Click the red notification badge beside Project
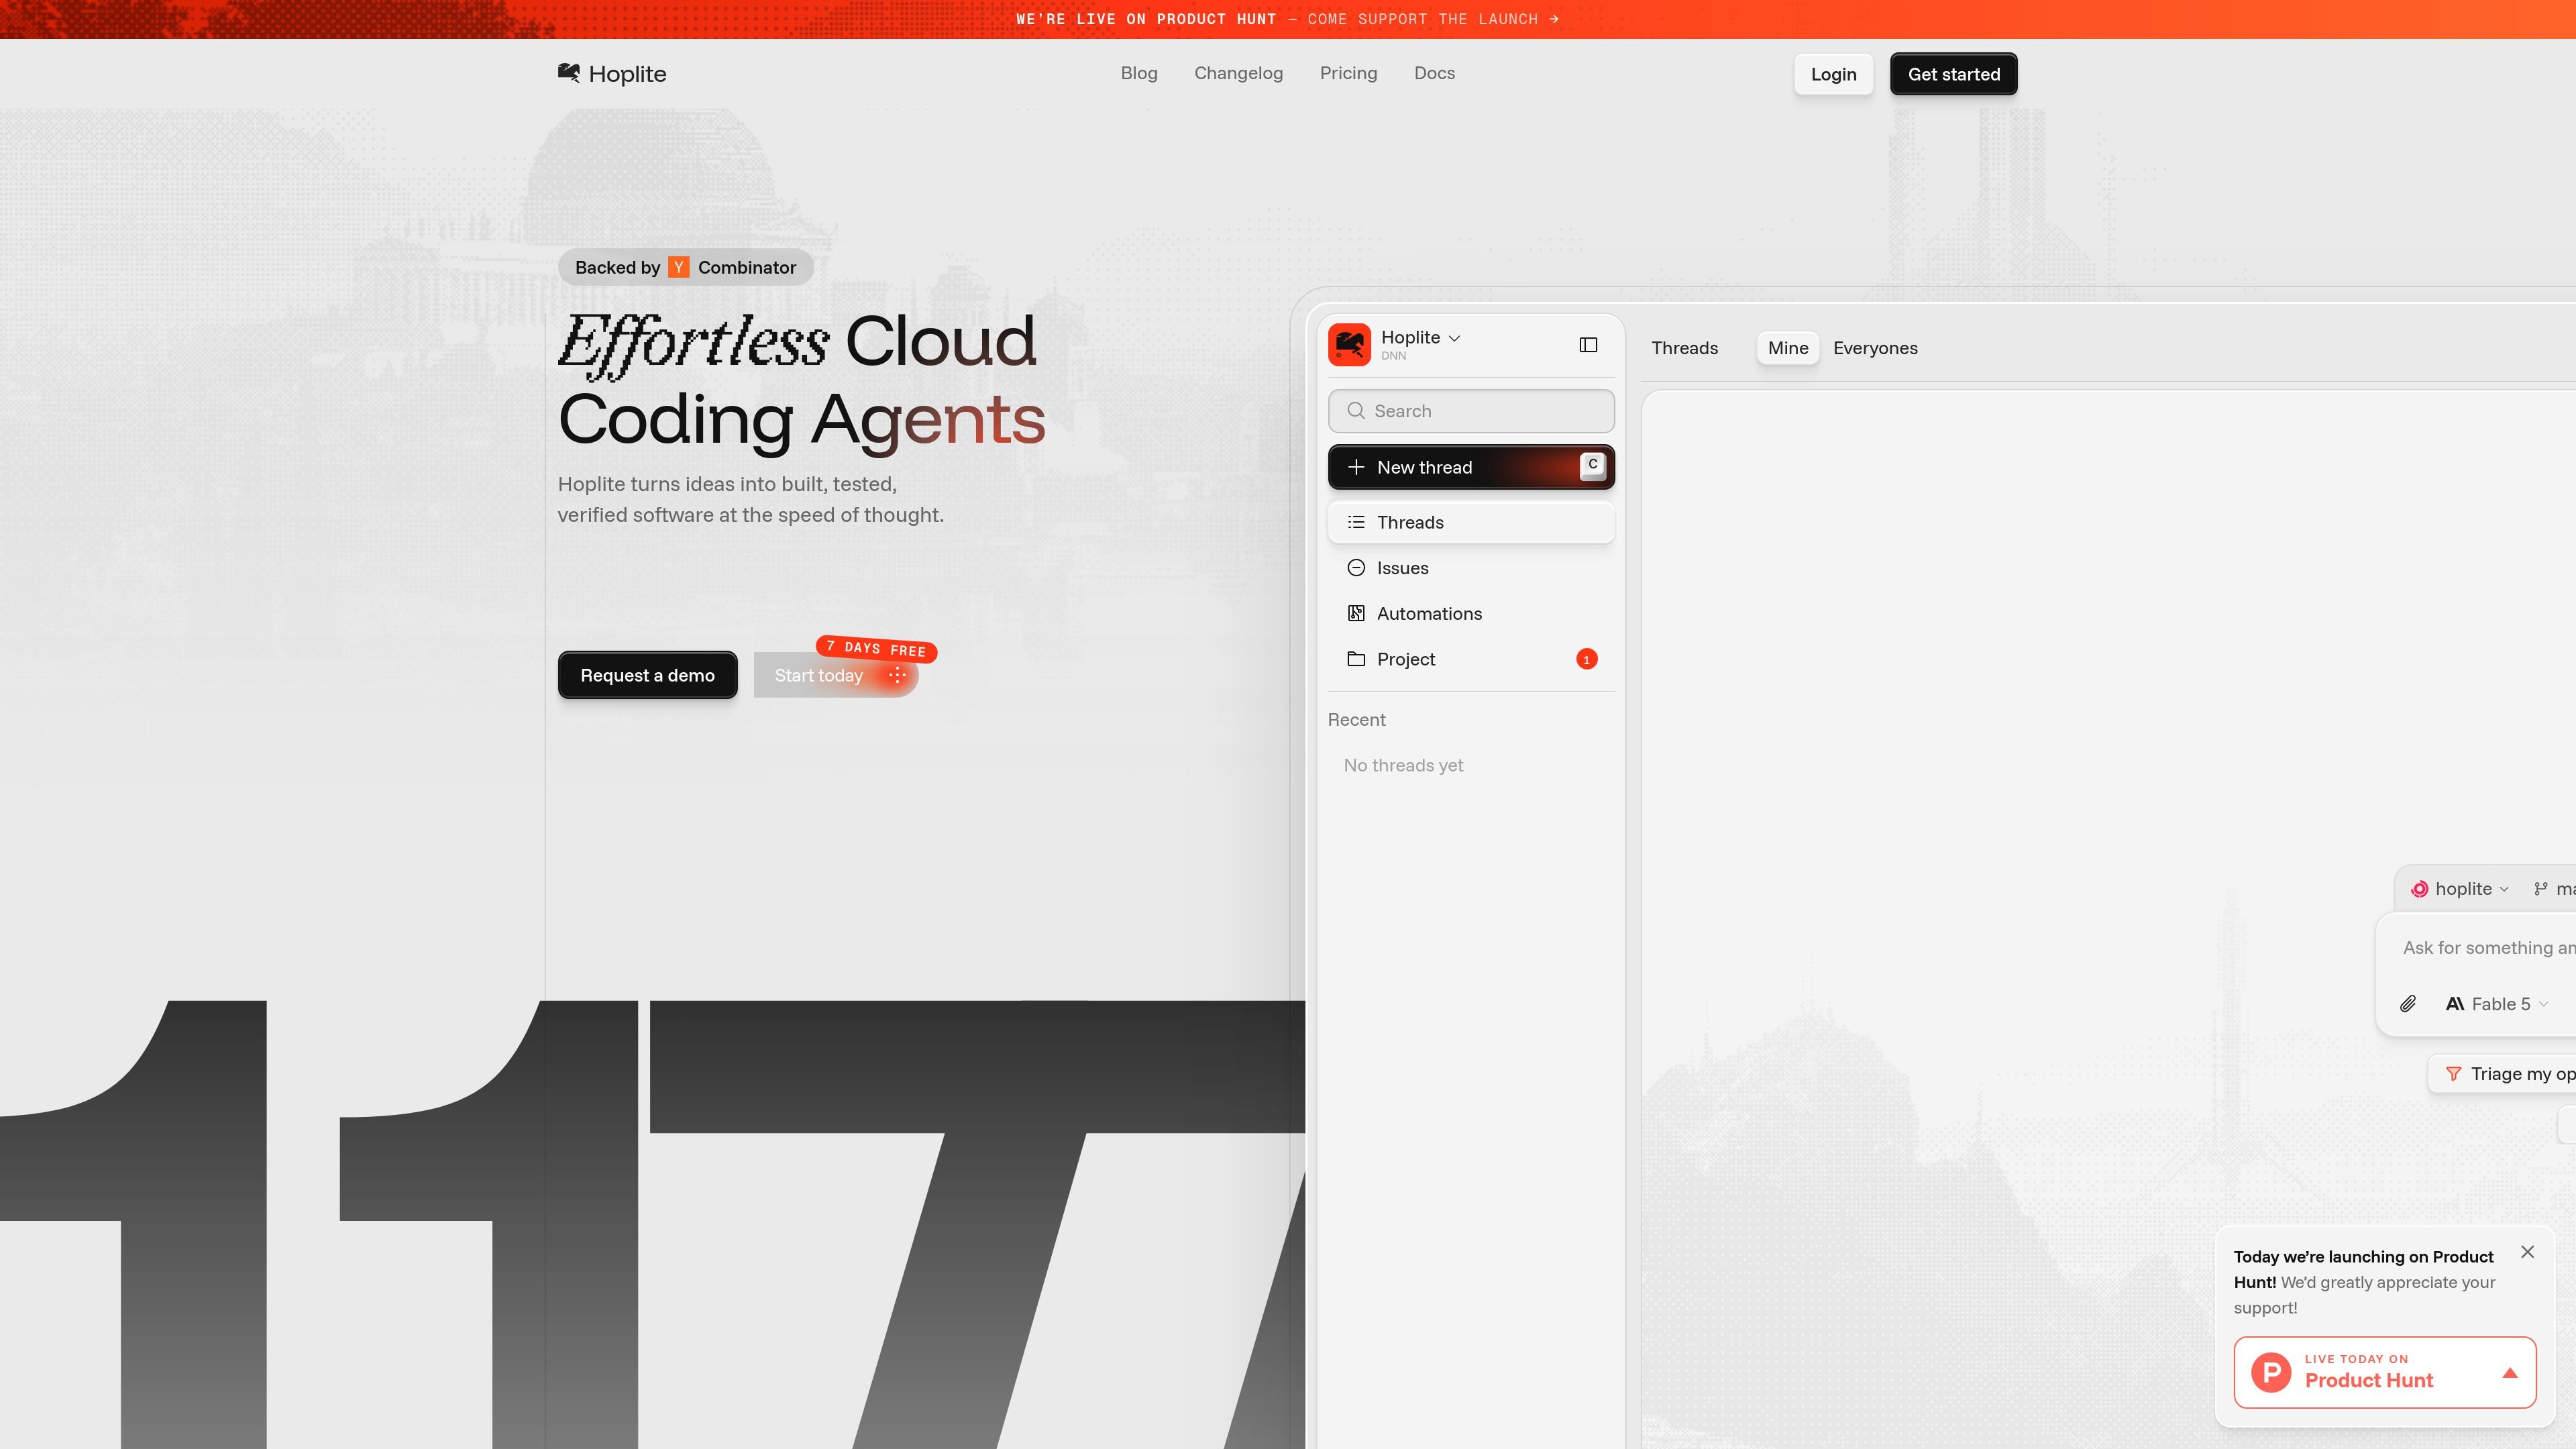This screenshot has width=2576, height=1449. point(1586,659)
